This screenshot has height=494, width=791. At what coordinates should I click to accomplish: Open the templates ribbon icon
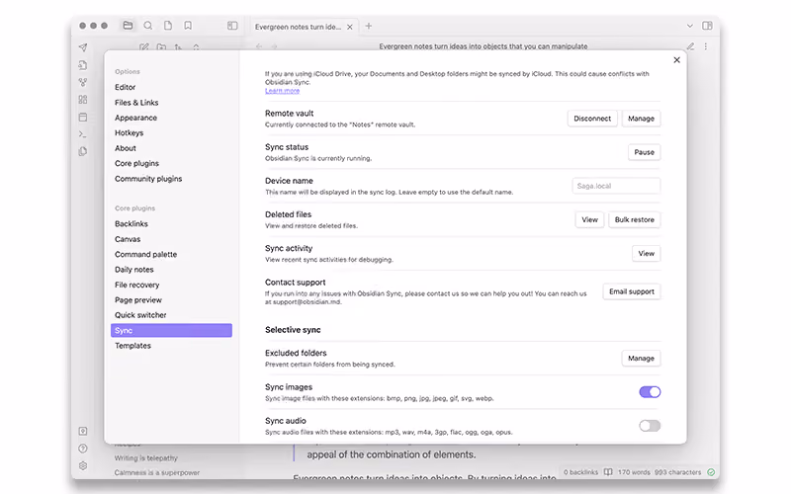(83, 151)
